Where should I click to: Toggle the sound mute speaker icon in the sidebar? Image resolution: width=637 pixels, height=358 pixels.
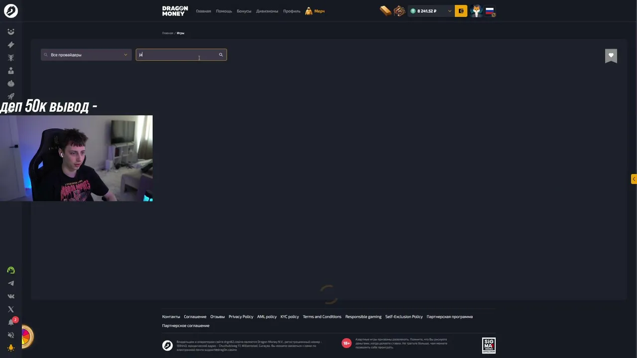pos(11,335)
